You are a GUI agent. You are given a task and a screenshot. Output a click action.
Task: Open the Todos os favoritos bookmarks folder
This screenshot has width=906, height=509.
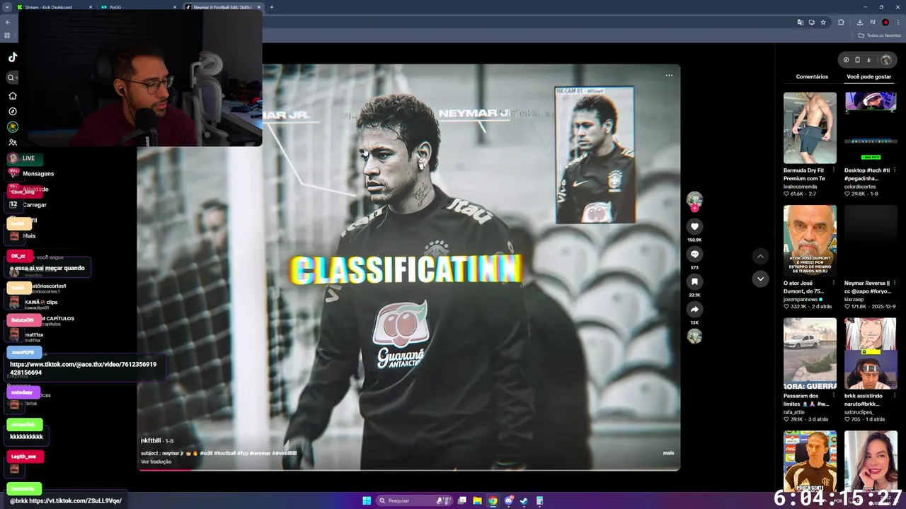(880, 35)
